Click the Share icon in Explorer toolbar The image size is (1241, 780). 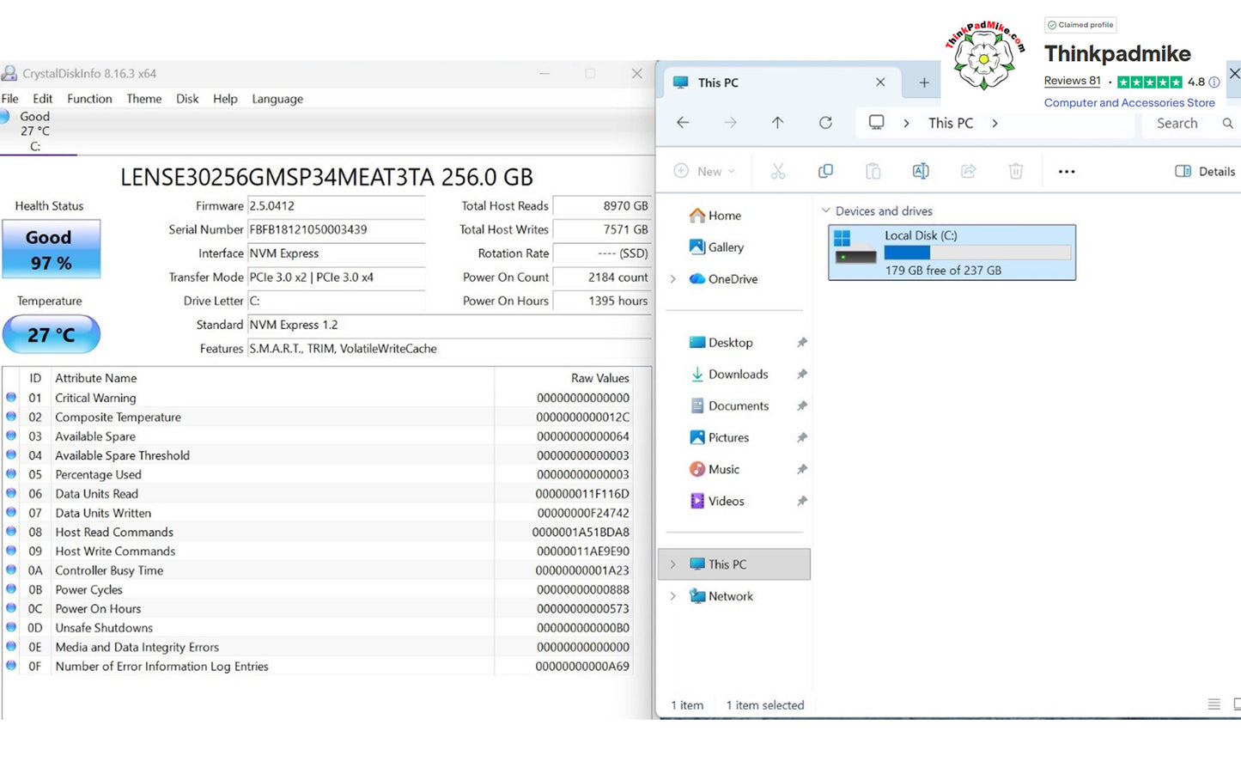point(969,171)
